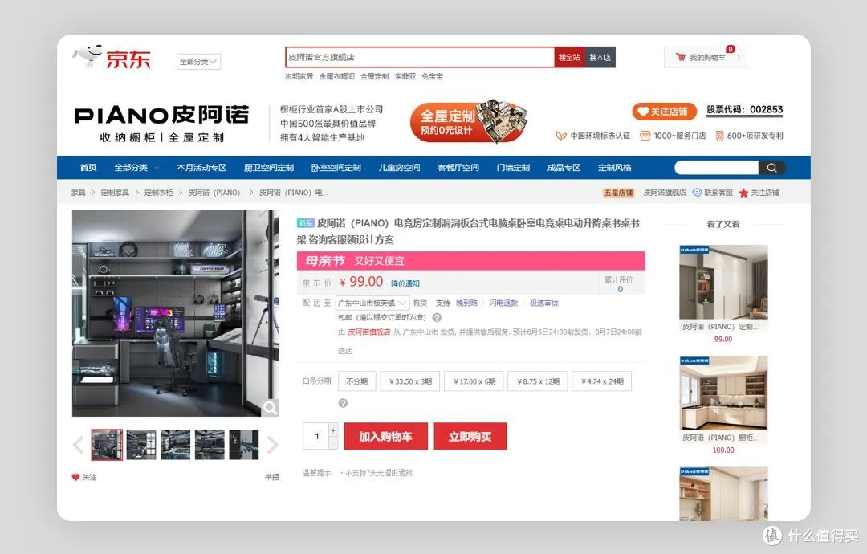Click 索菲亚 search suggestion
The image size is (867, 554).
pyautogui.click(x=405, y=76)
